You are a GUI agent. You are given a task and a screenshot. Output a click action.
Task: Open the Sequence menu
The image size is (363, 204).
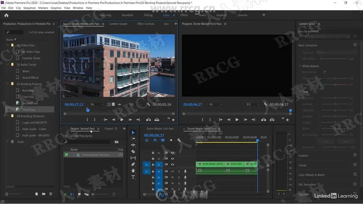(x=29, y=8)
